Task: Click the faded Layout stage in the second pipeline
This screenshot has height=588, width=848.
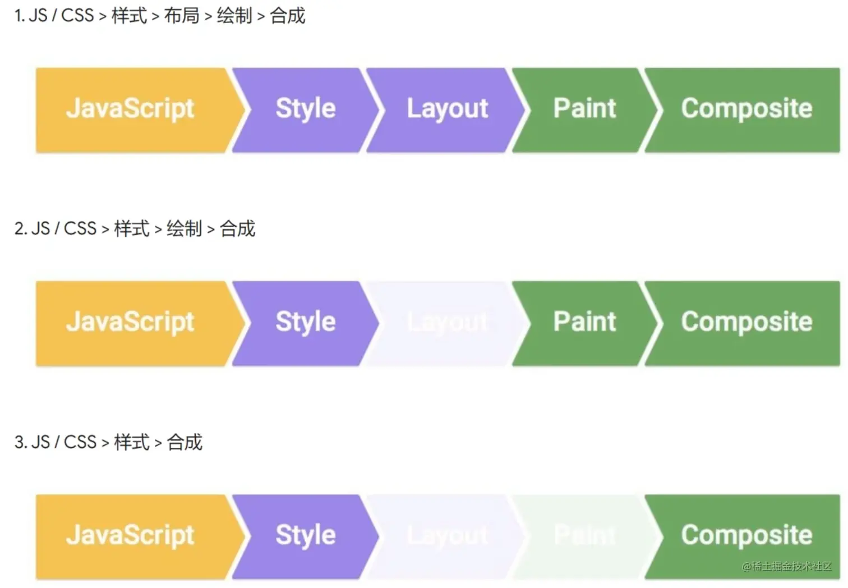Action: (447, 322)
